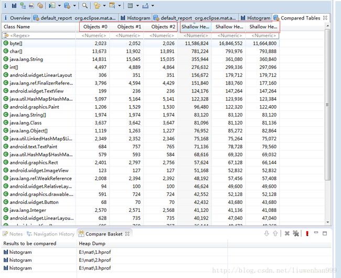
Task: Click the object count 13,673
Action: coord(99,51)
